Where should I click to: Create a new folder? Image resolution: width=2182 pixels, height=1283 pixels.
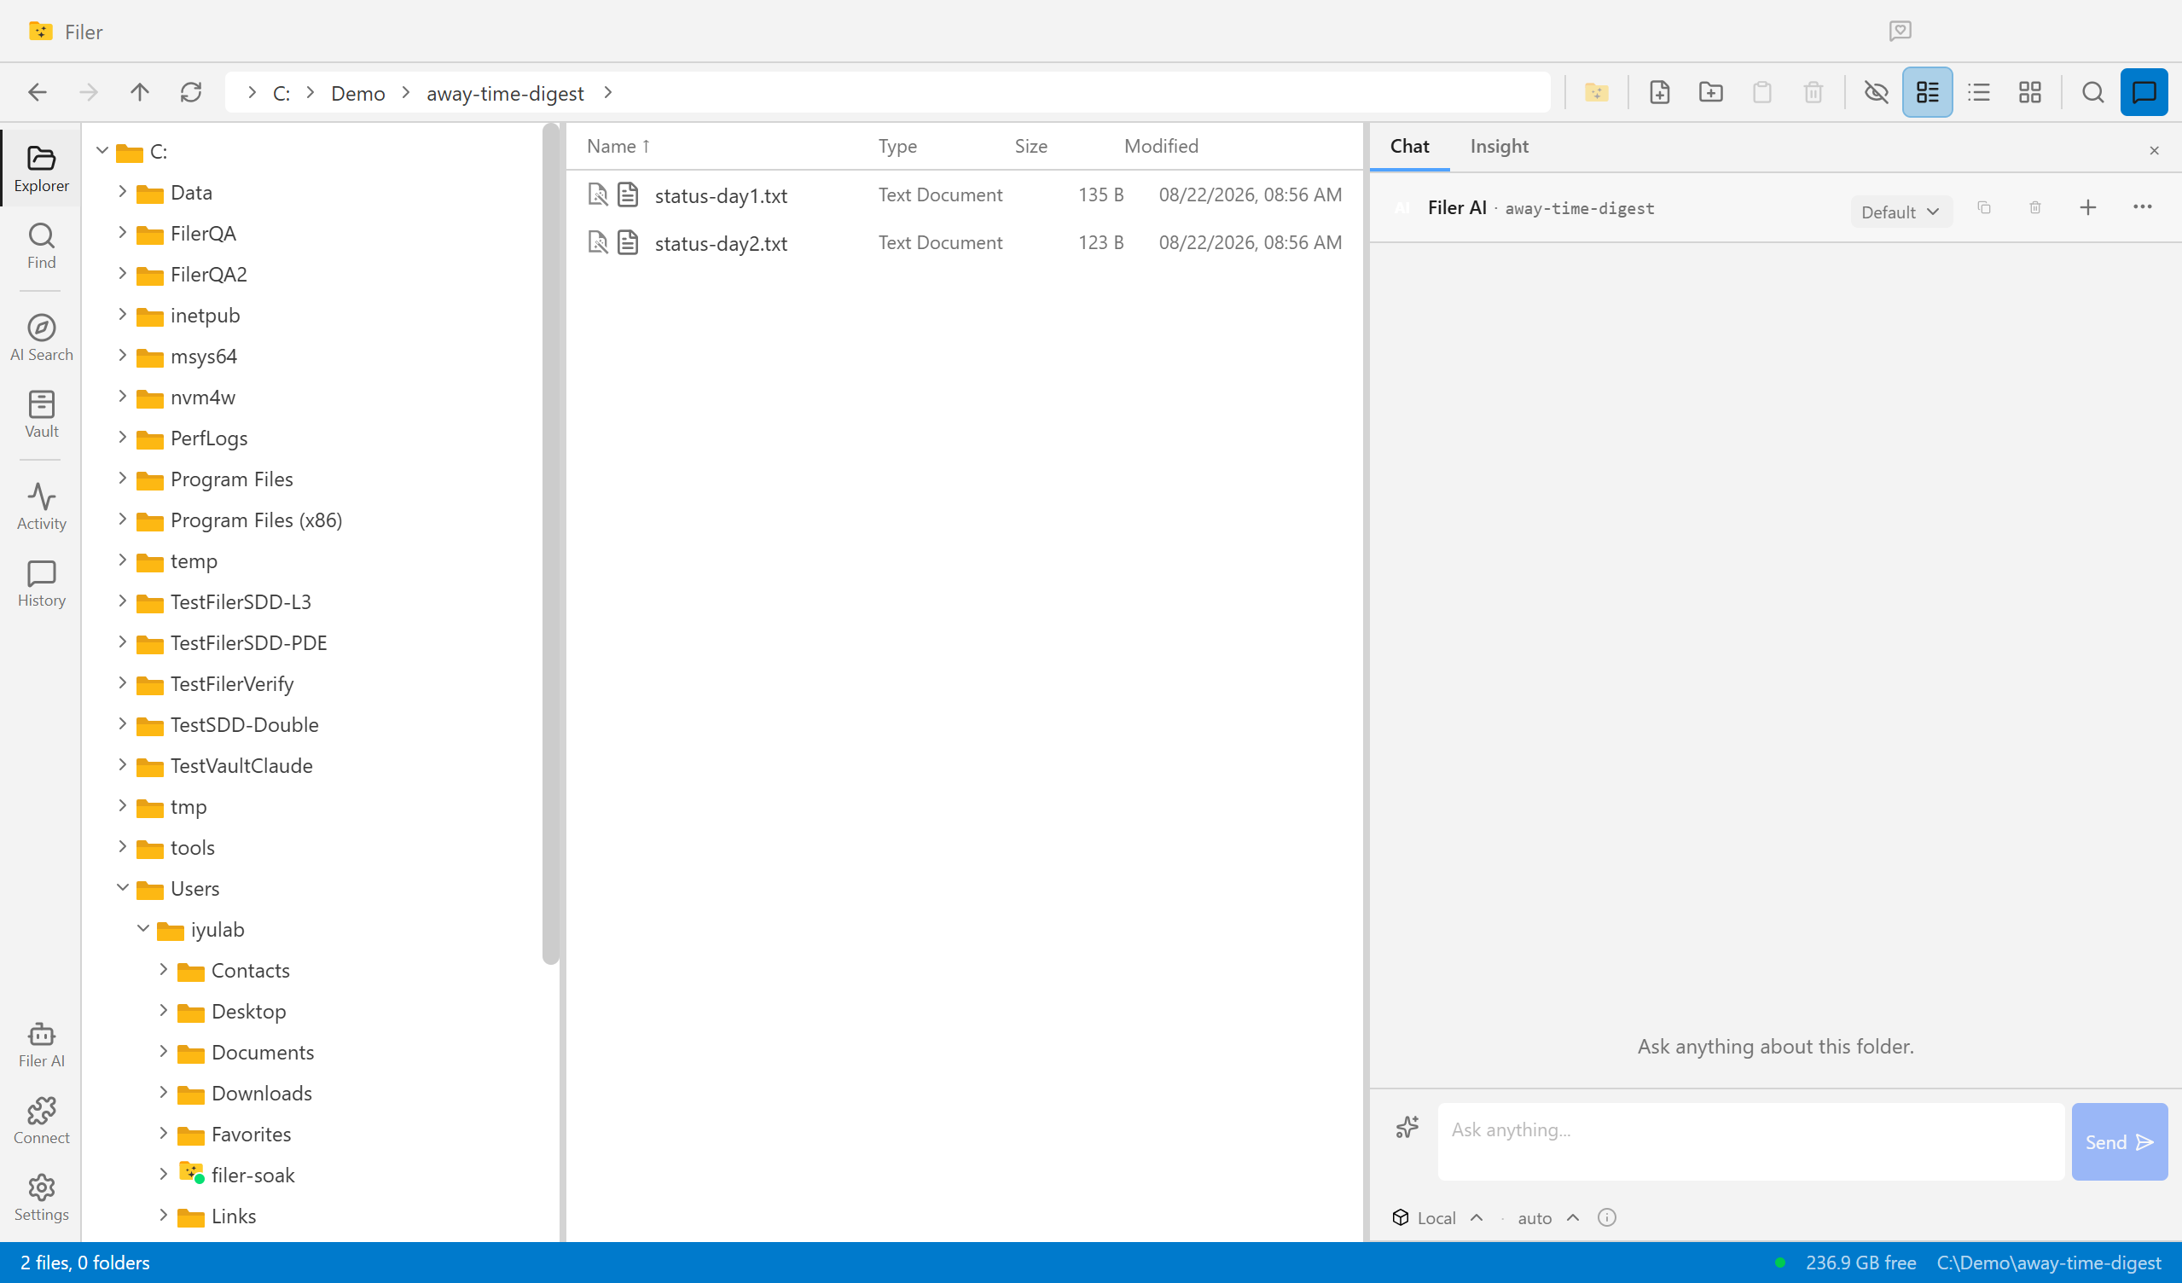(x=1711, y=93)
